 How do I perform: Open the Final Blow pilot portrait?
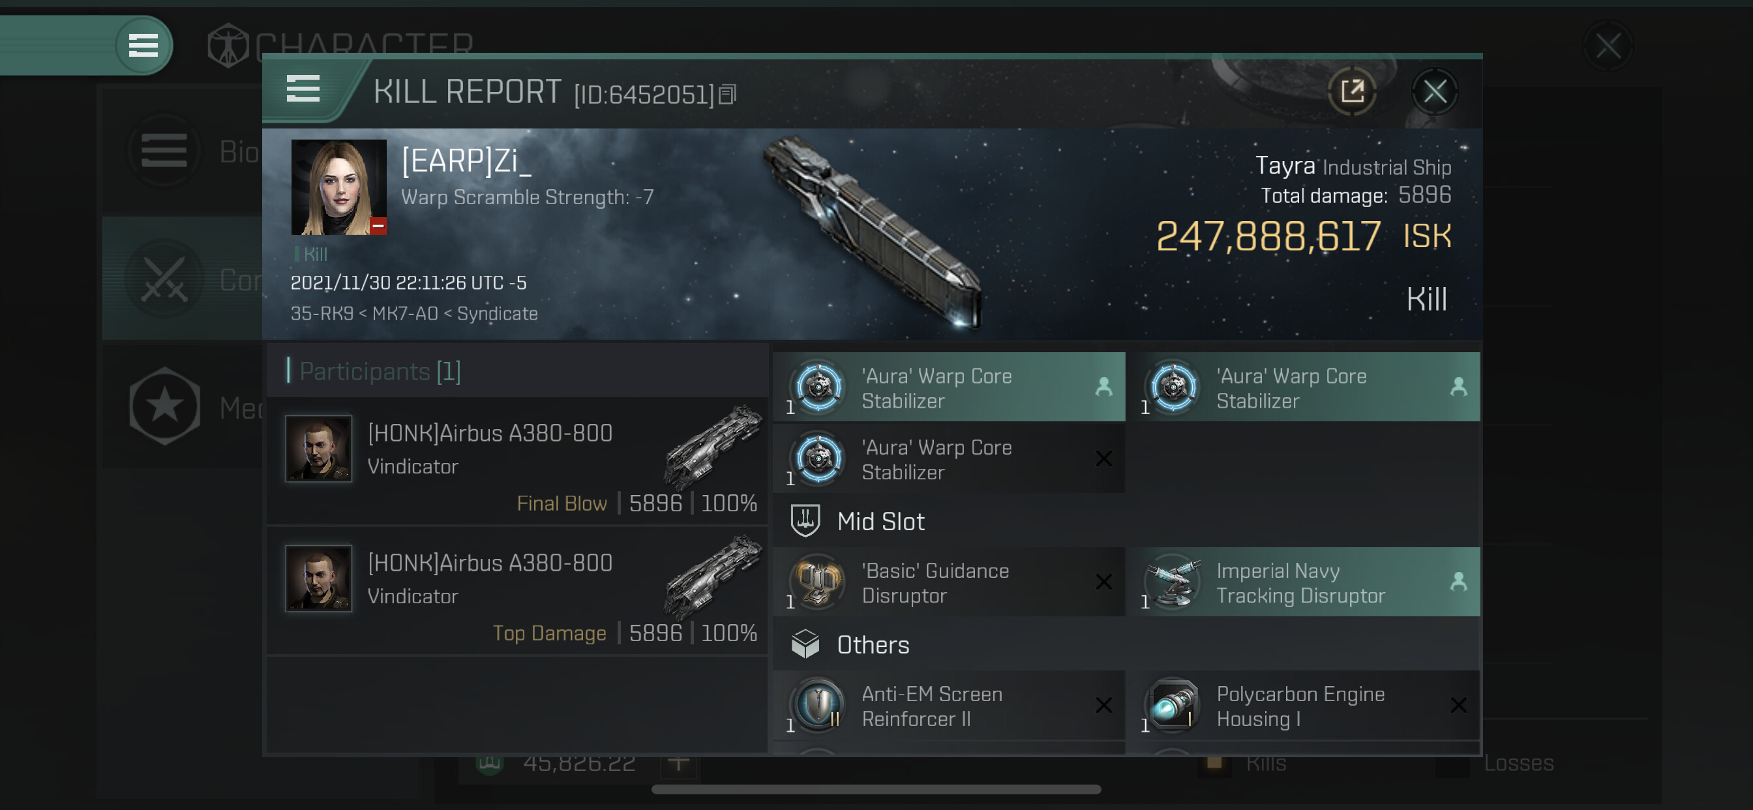pyautogui.click(x=318, y=449)
